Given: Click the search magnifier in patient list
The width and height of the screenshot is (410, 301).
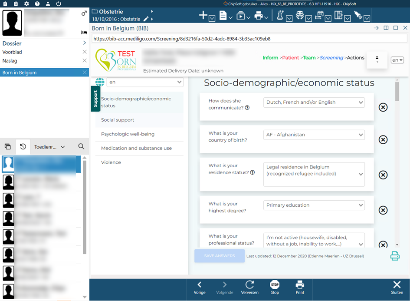Looking at the screenshot, I should coord(81,146).
